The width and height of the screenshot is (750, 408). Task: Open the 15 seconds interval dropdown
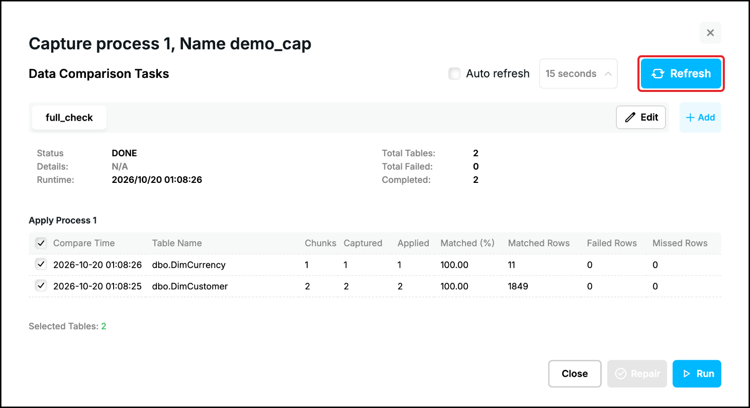click(x=578, y=74)
